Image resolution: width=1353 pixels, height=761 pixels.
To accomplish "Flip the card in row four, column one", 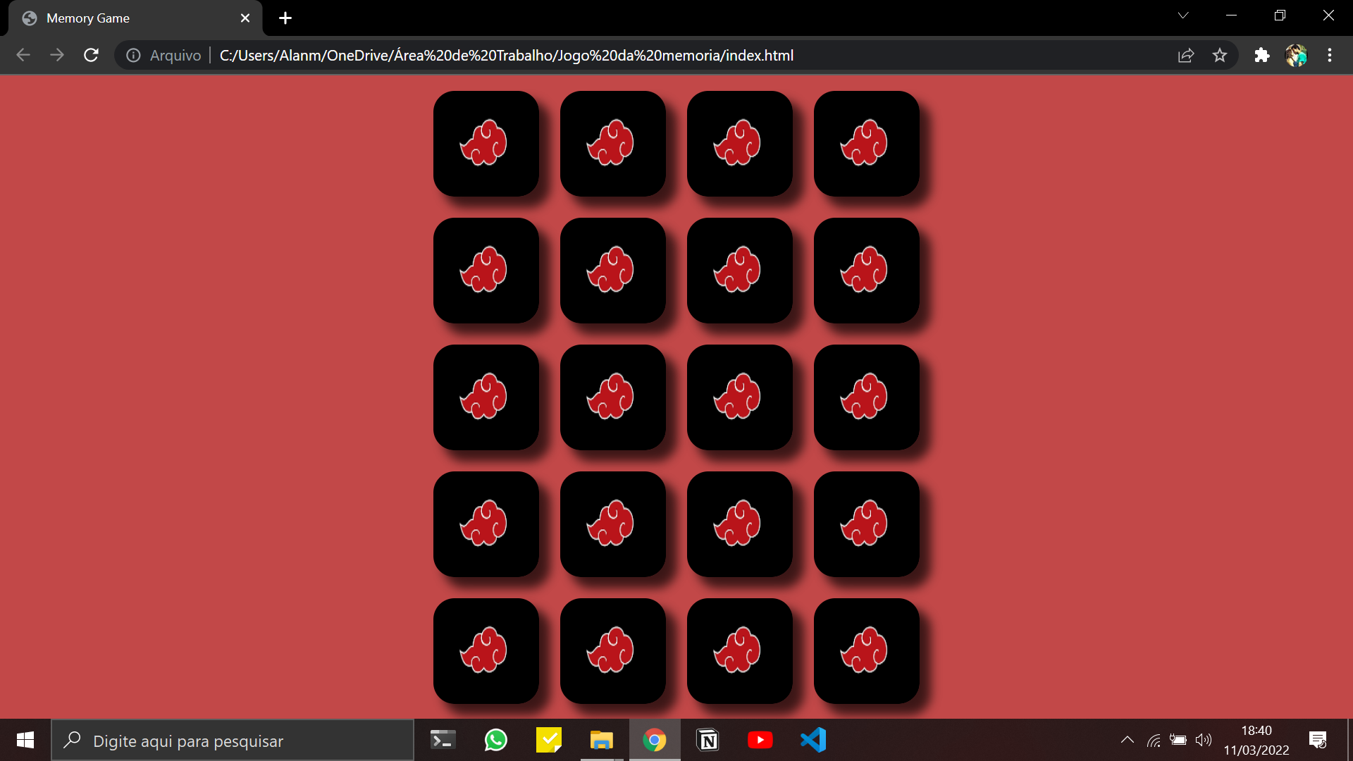I will pyautogui.click(x=486, y=524).
